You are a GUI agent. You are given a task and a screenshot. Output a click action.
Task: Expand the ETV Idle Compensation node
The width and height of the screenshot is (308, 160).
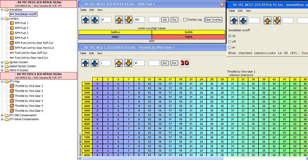2,115
